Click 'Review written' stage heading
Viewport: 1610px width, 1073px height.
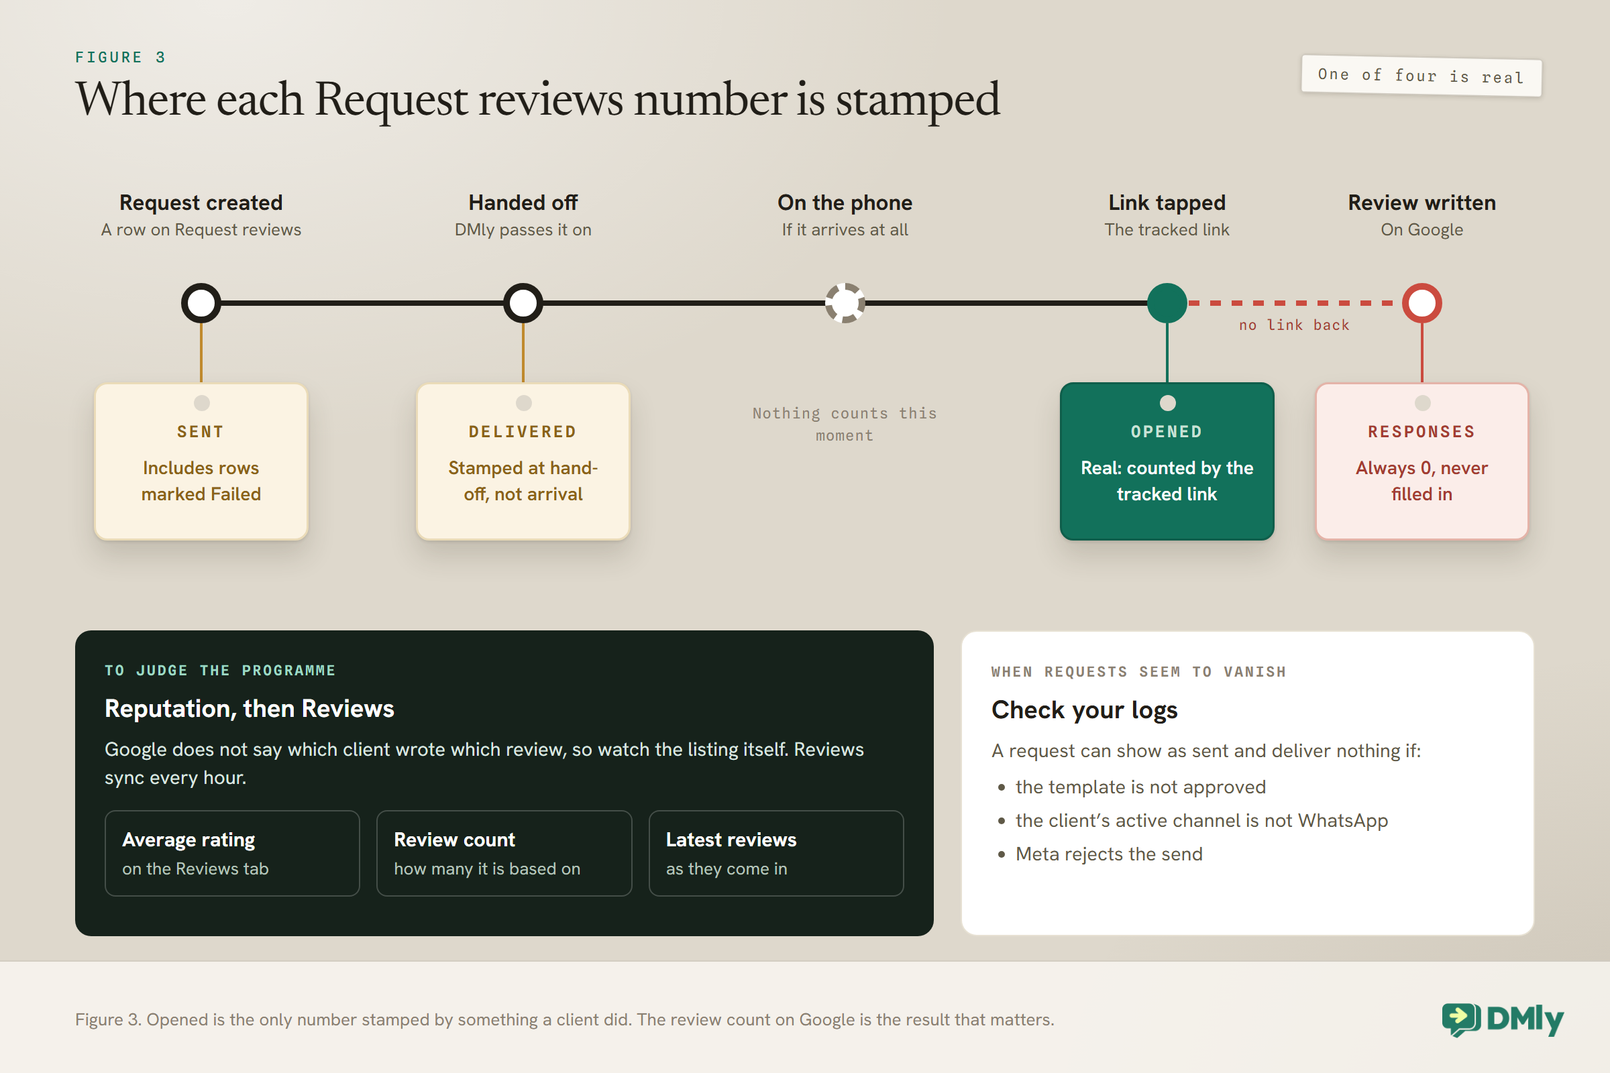pos(1421,203)
